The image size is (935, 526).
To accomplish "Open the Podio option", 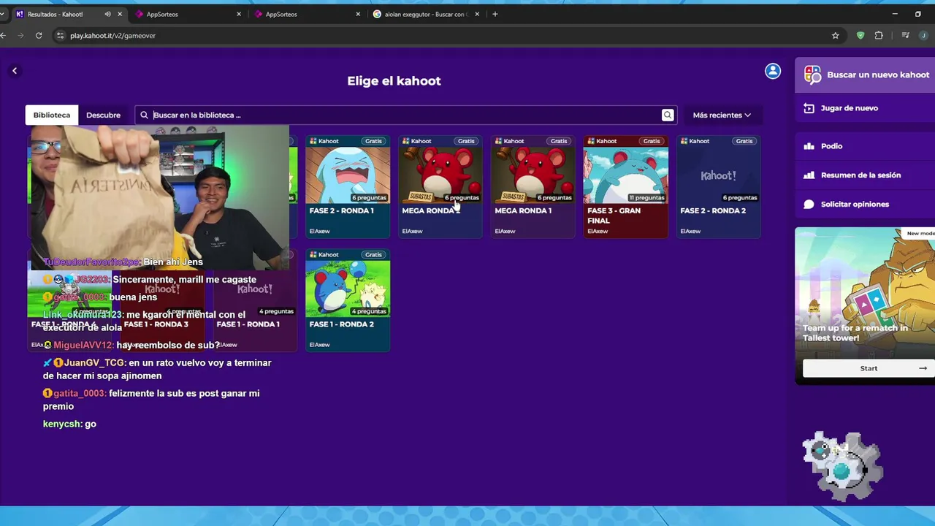I will click(865, 146).
